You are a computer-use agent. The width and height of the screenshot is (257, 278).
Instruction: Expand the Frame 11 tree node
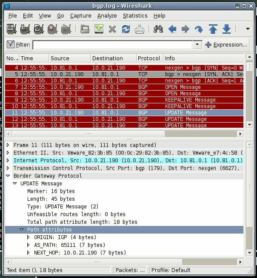(x=8, y=145)
